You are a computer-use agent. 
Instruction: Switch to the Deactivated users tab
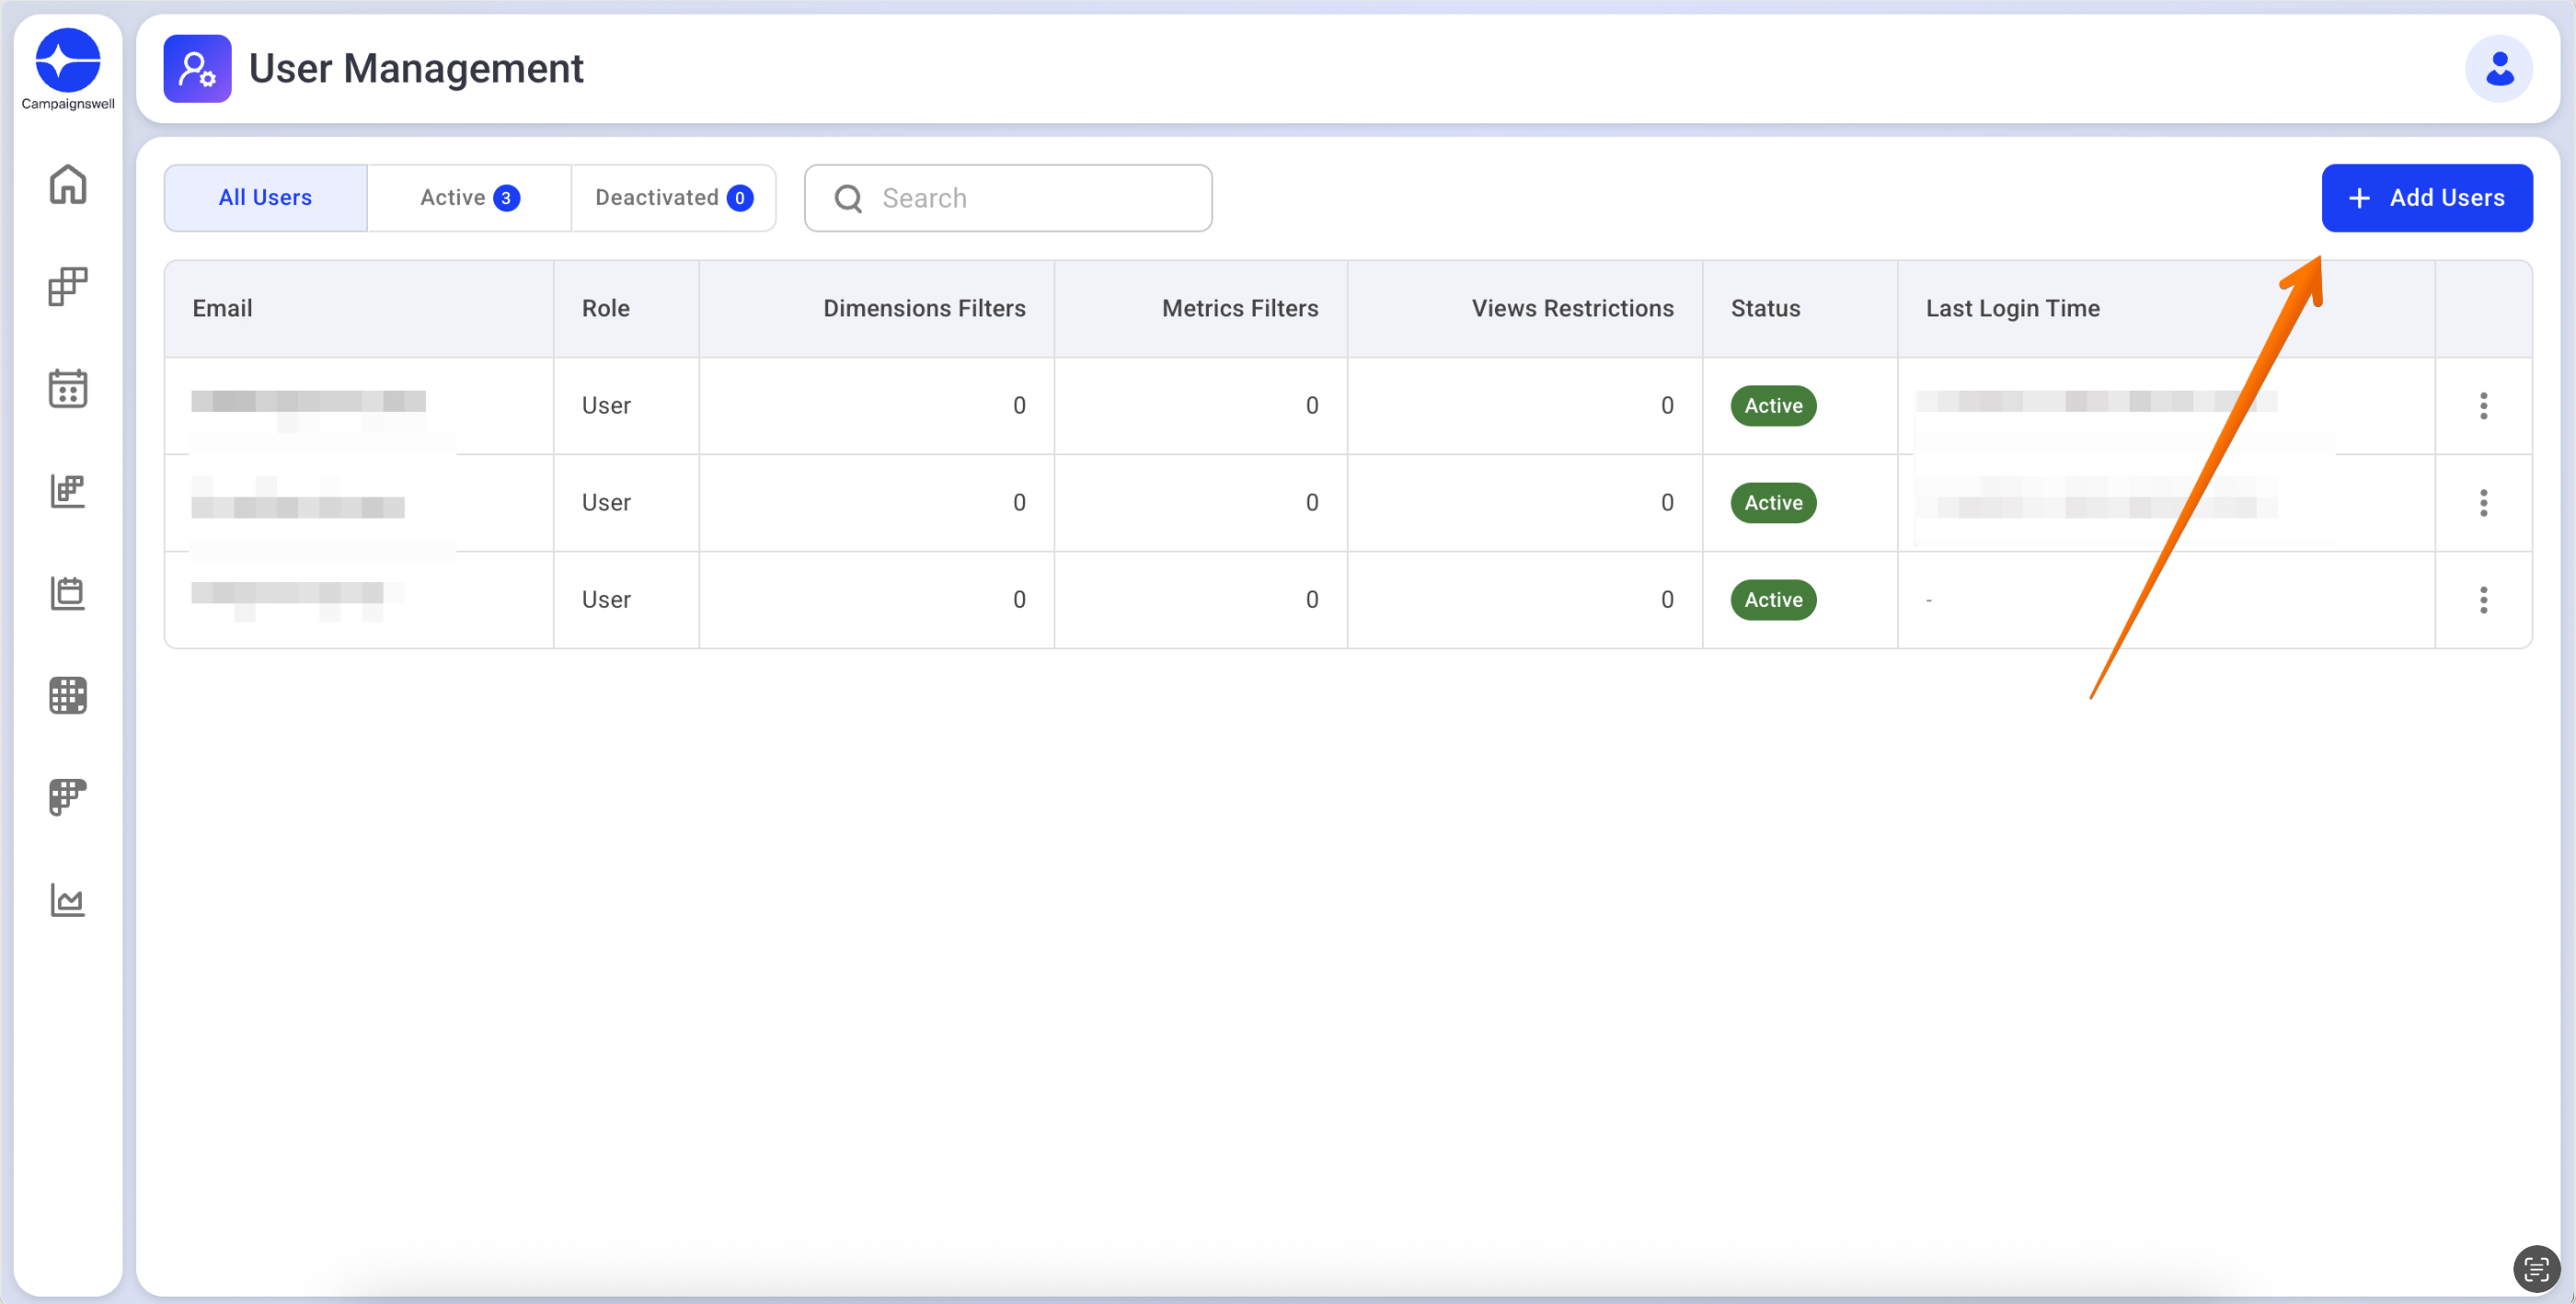(x=673, y=198)
